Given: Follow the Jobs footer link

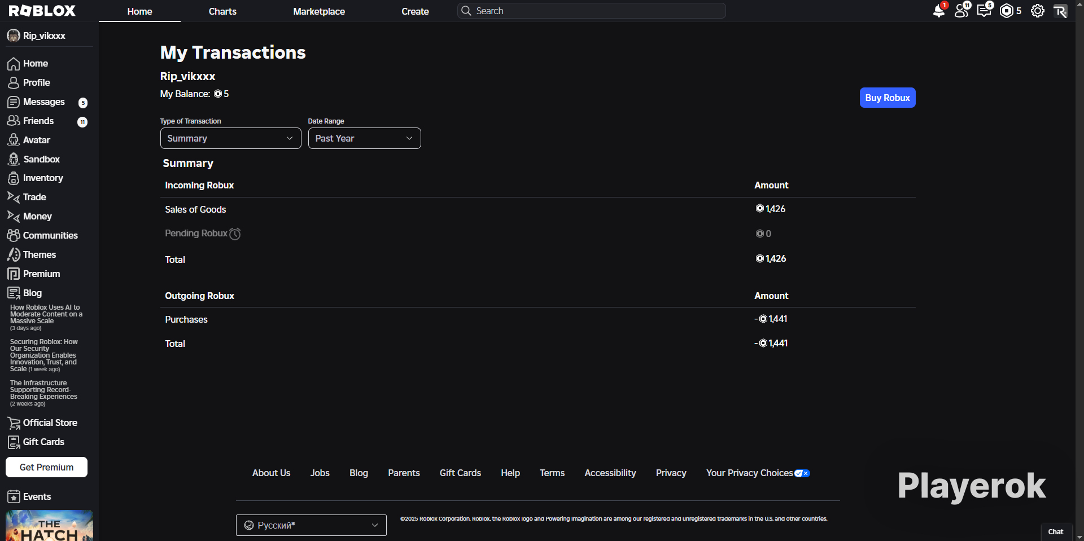Looking at the screenshot, I should point(320,473).
